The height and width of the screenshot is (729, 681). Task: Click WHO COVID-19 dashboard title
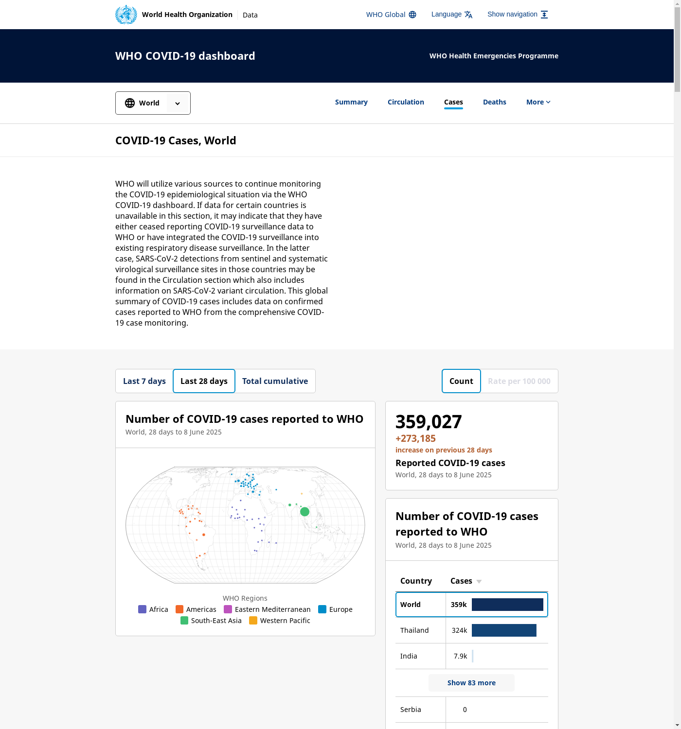[185, 56]
